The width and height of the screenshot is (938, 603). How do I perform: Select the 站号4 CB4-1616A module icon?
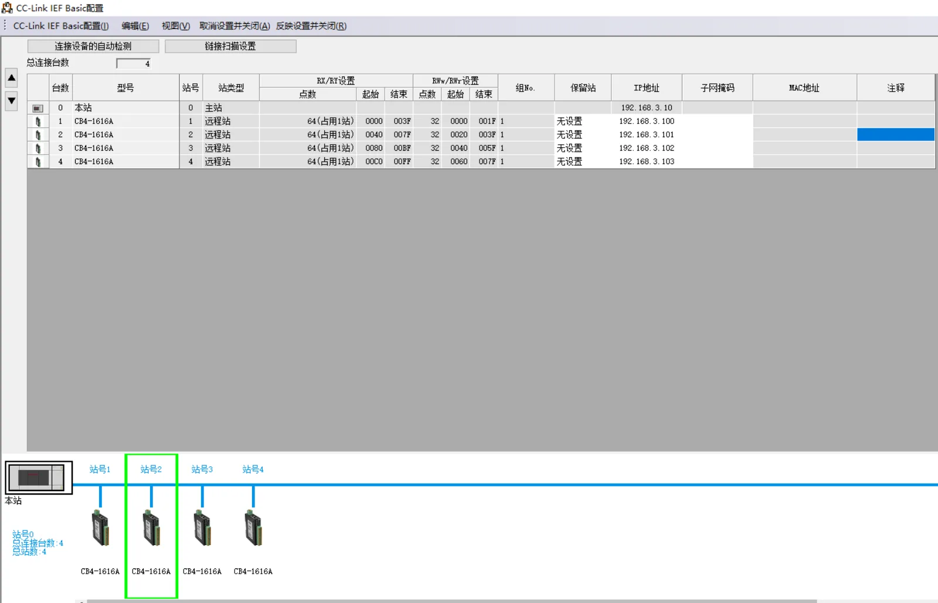(x=253, y=527)
